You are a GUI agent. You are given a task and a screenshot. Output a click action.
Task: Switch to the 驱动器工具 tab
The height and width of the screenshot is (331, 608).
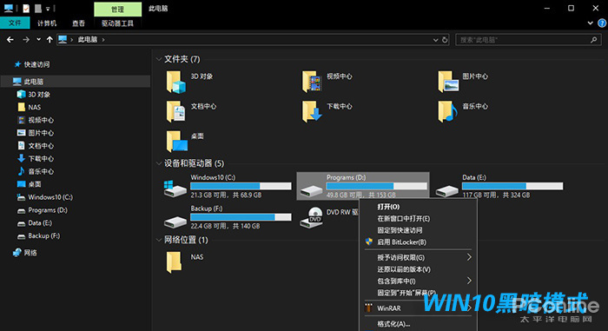click(x=117, y=23)
